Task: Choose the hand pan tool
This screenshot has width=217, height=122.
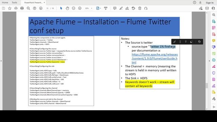Action: [x=67, y=8]
